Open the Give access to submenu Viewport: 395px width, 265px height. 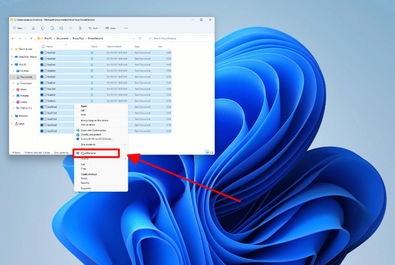pos(101,144)
